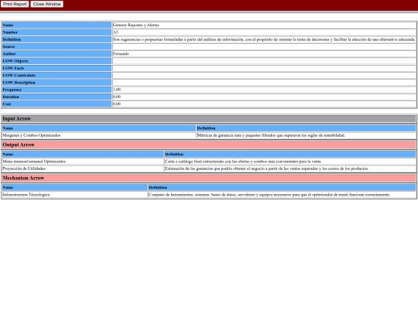Click the Frequency value 1,00

(117, 90)
